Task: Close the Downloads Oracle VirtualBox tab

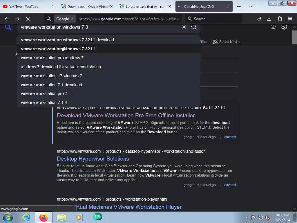Action: (111, 6)
